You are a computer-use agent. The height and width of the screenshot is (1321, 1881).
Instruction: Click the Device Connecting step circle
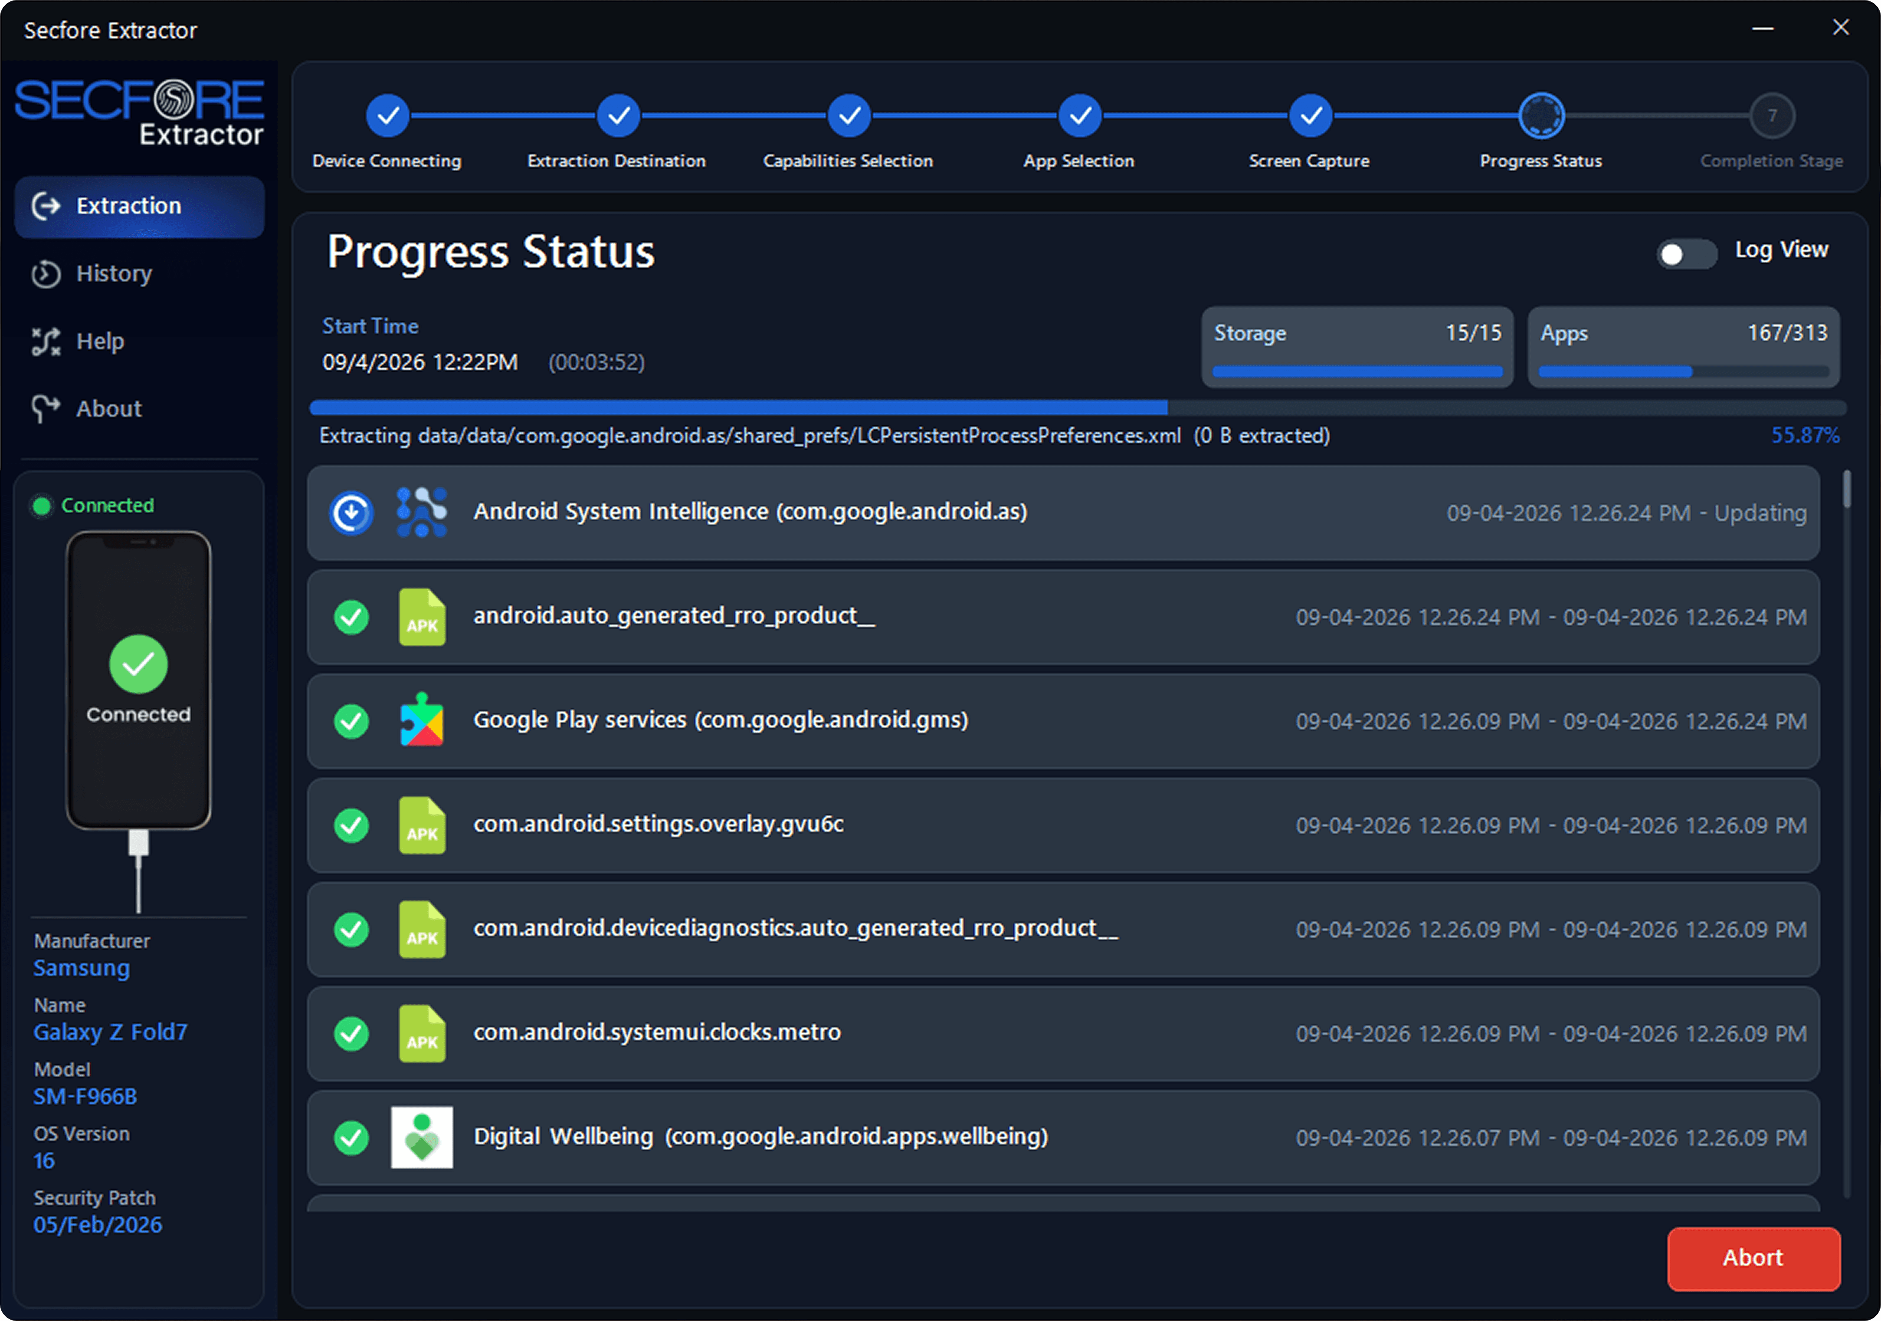[387, 115]
